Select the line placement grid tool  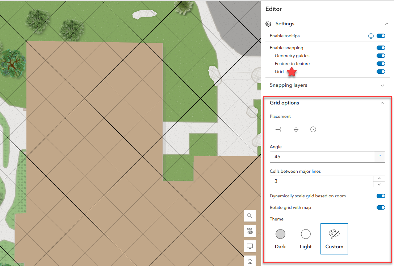[278, 130]
